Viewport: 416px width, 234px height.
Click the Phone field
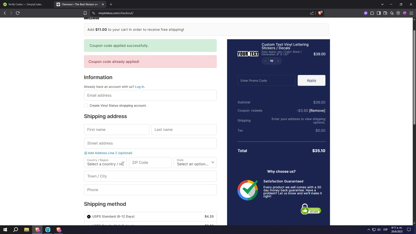pos(150,190)
